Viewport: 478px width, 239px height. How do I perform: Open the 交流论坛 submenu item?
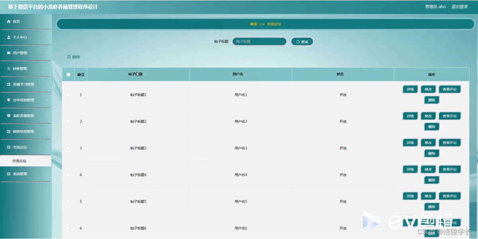pos(25,161)
